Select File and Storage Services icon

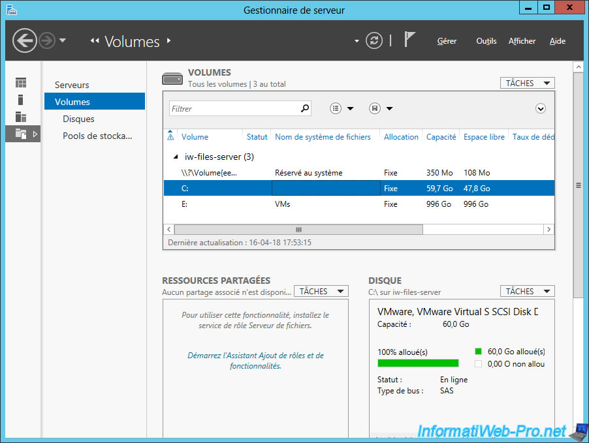tap(21, 134)
